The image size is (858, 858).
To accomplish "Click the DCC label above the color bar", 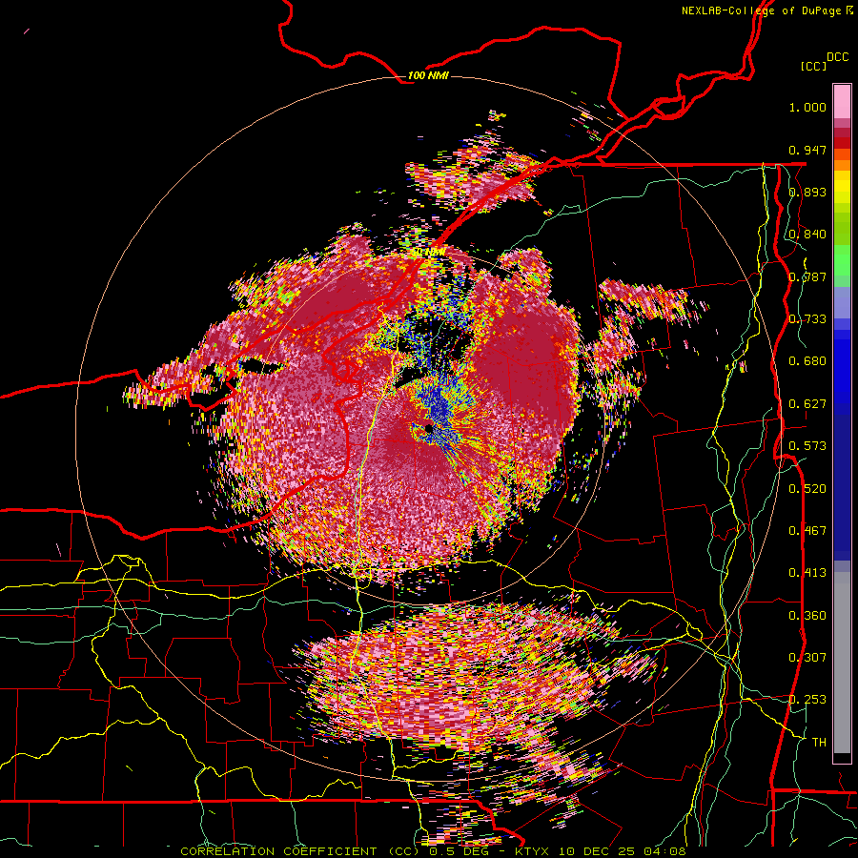I will coord(837,57).
